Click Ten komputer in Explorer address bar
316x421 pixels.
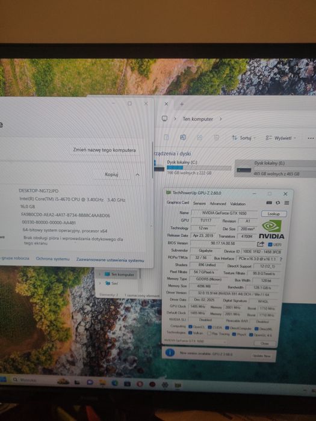pos(198,118)
